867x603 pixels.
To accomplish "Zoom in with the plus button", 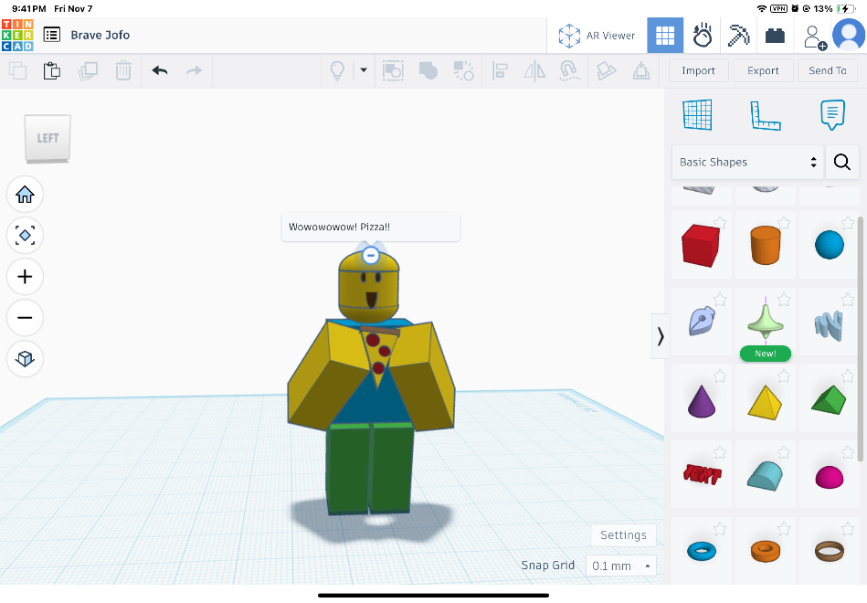I will pos(25,276).
